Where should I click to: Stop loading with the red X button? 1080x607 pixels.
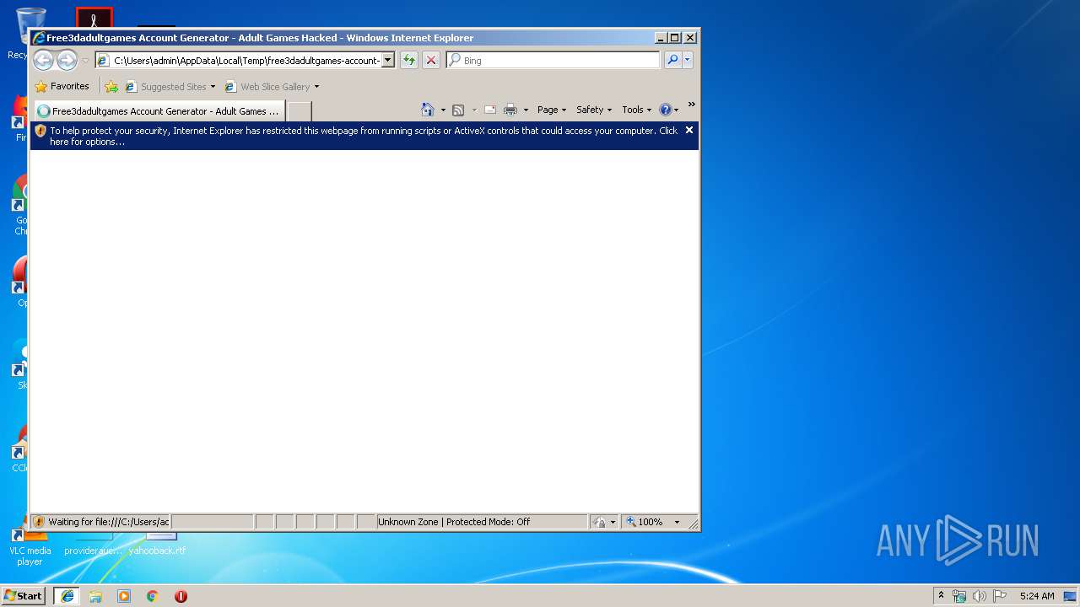(431, 60)
